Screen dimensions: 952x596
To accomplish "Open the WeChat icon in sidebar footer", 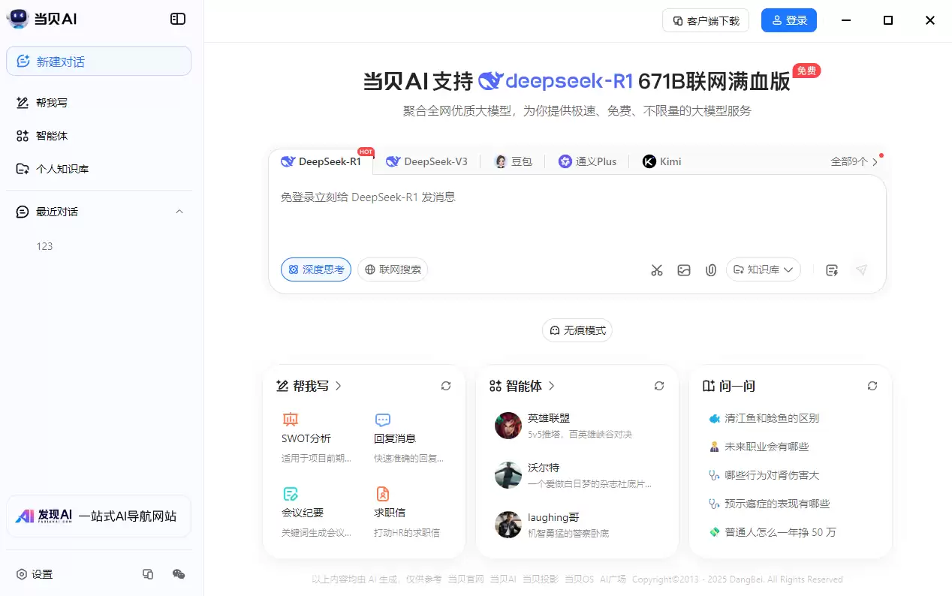I will pos(179,574).
